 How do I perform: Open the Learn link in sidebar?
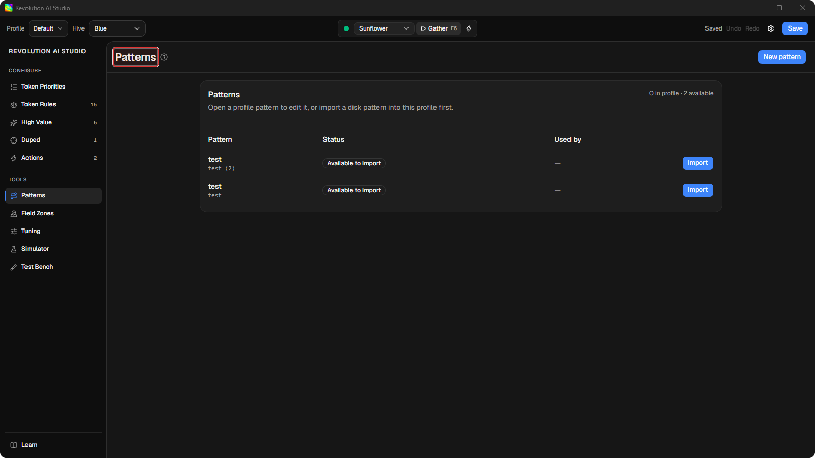pyautogui.click(x=53, y=445)
